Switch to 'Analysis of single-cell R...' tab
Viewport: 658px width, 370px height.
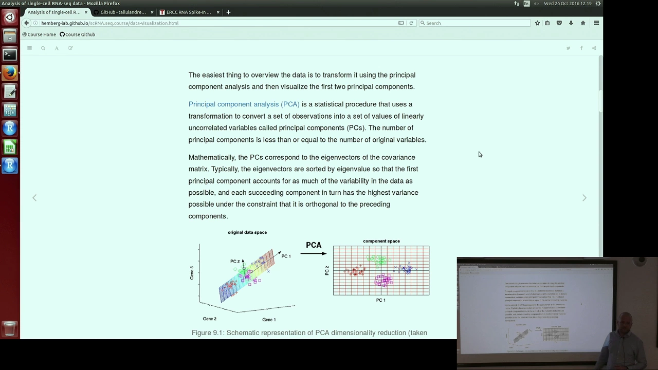tap(54, 12)
